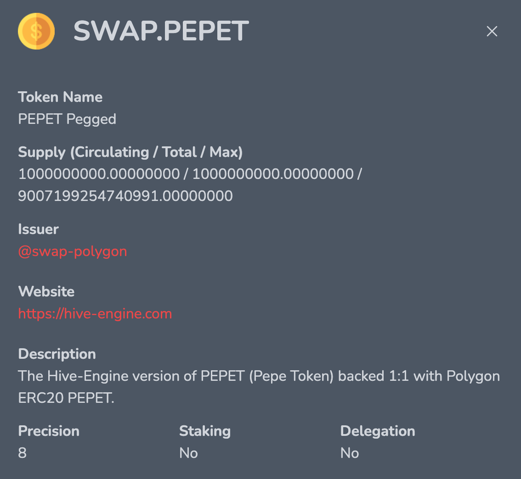The height and width of the screenshot is (479, 521).
Task: Click the Description heading label
Action: pyautogui.click(x=57, y=354)
